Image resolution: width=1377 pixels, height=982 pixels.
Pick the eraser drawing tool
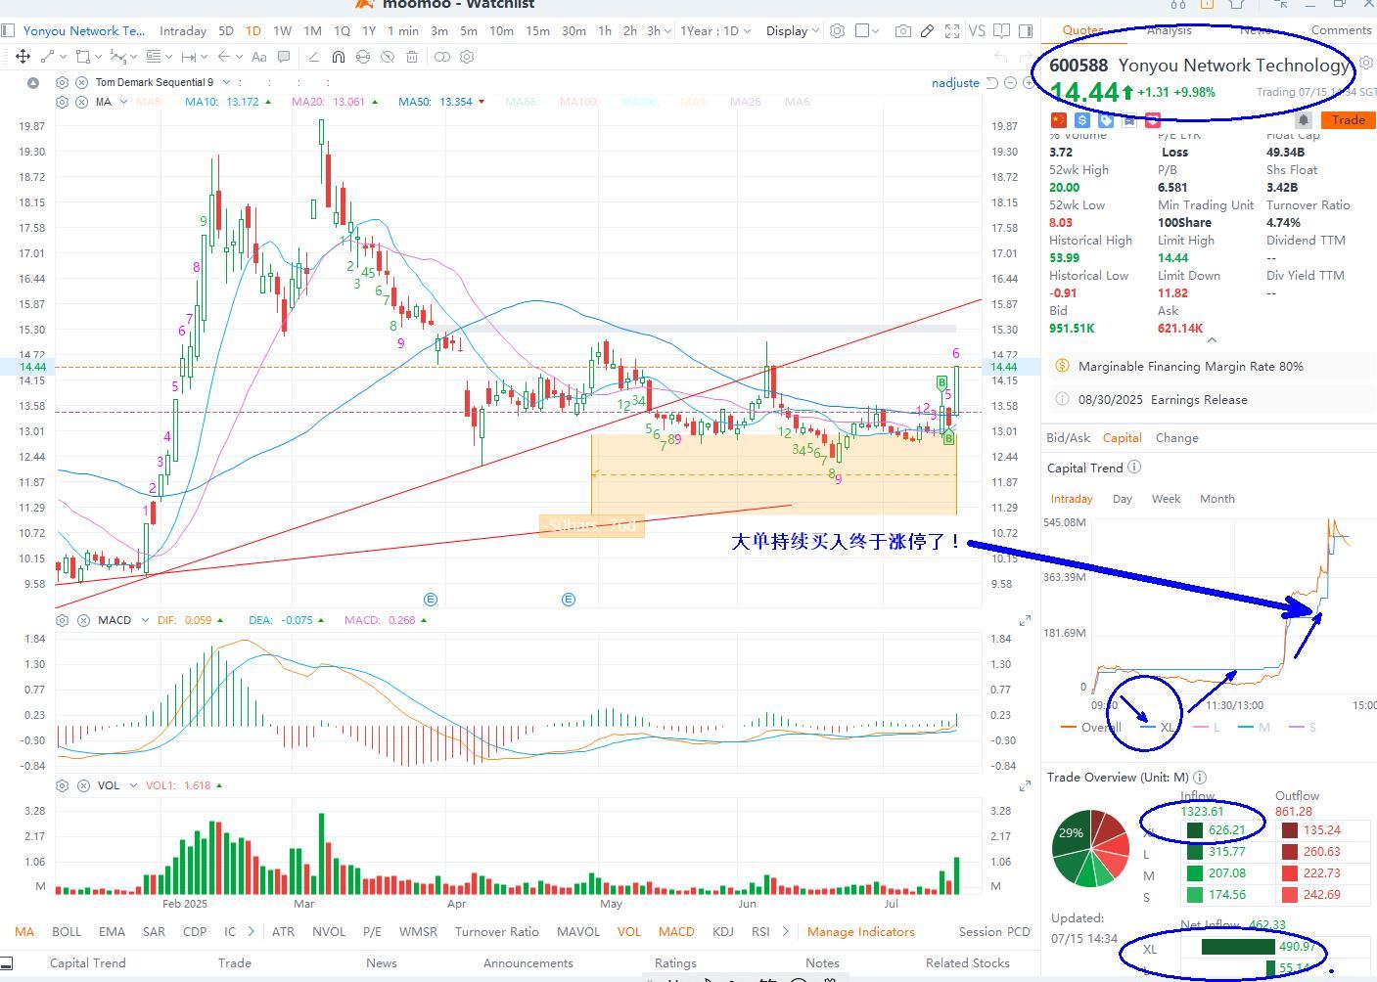pyautogui.click(x=313, y=57)
